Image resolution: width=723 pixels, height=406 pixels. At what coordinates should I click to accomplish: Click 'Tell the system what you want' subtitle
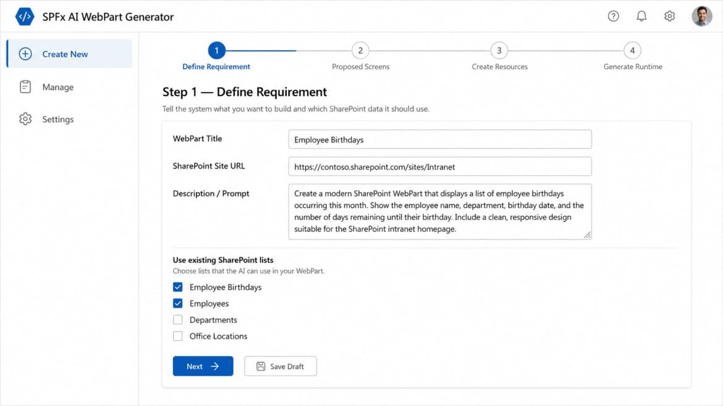point(295,109)
